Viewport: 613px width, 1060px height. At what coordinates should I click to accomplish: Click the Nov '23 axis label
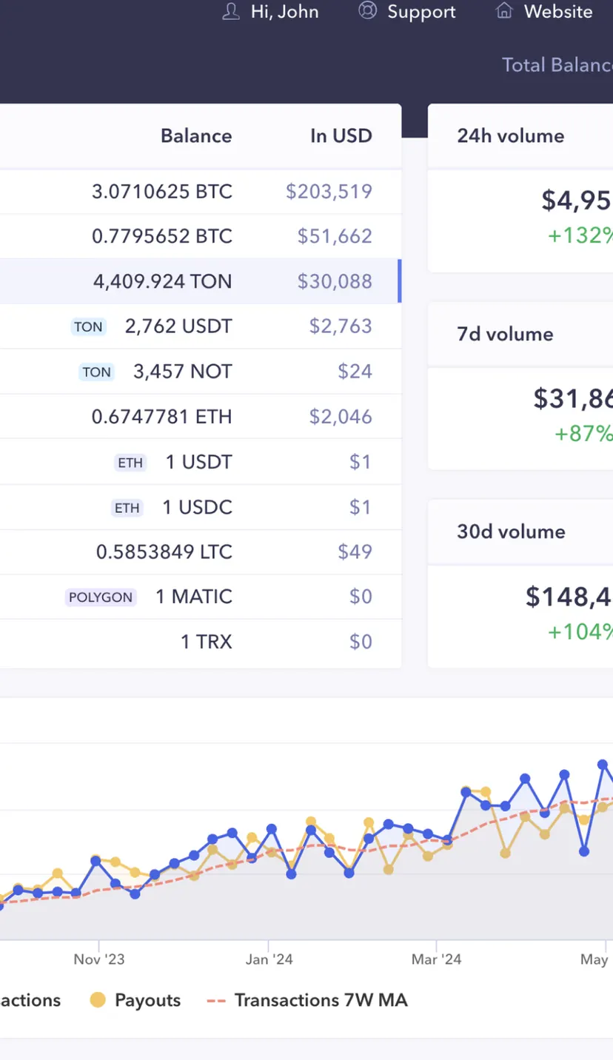tap(99, 959)
